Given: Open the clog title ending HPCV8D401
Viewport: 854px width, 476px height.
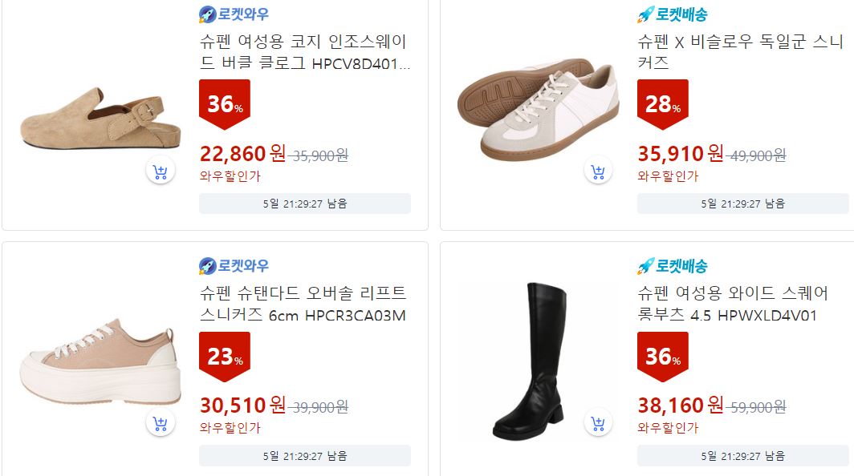Looking at the screenshot, I should click(304, 52).
